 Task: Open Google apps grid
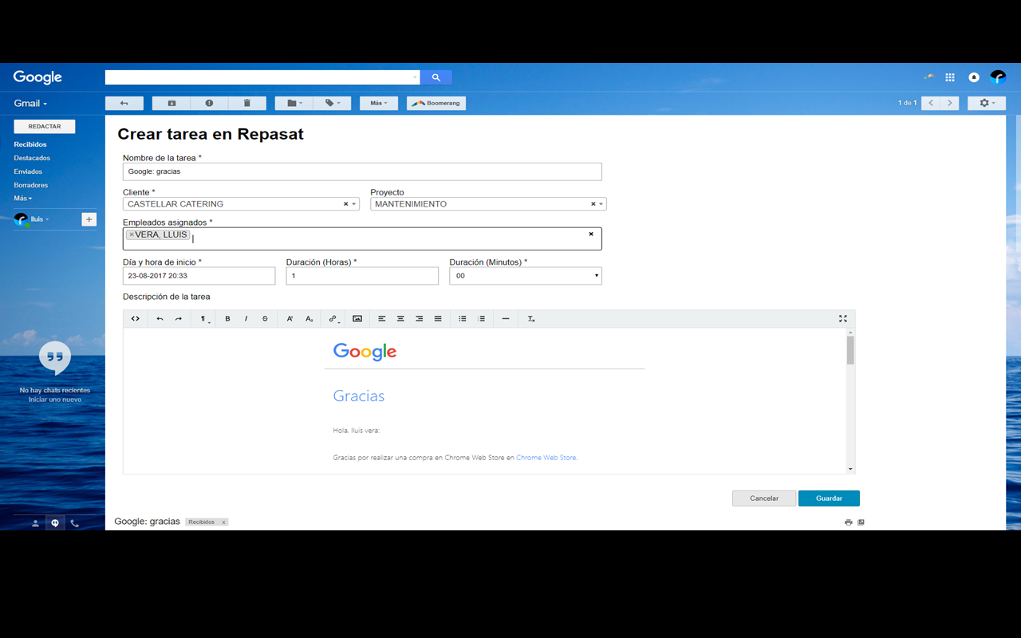(x=950, y=77)
